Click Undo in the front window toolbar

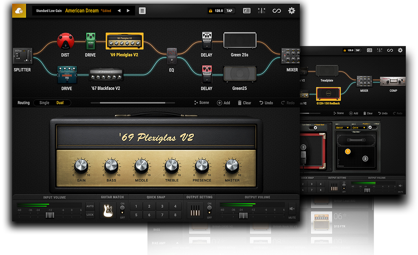point(266,103)
